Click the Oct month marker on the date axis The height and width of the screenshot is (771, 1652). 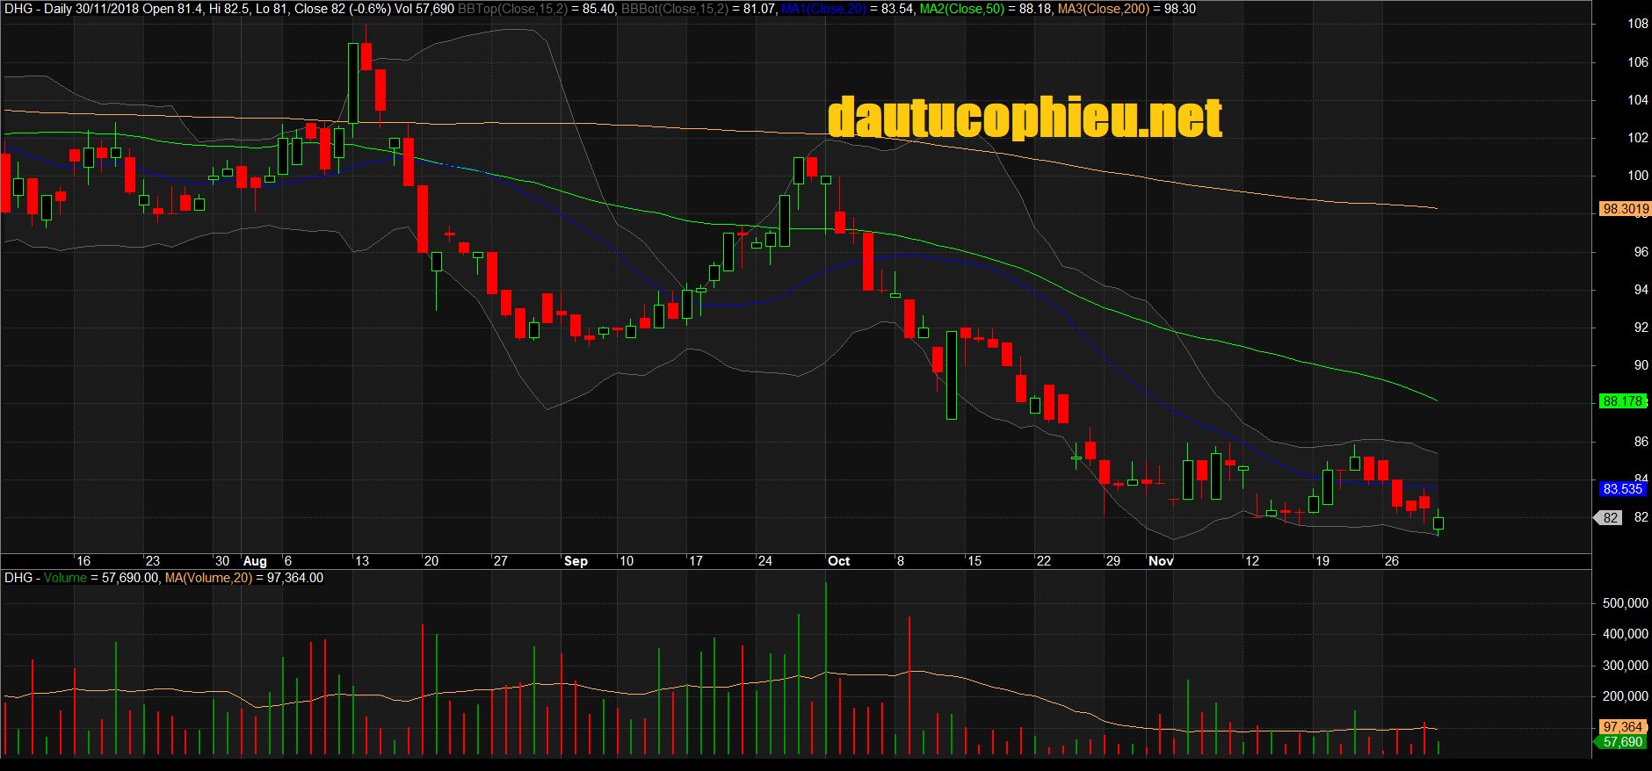838,561
